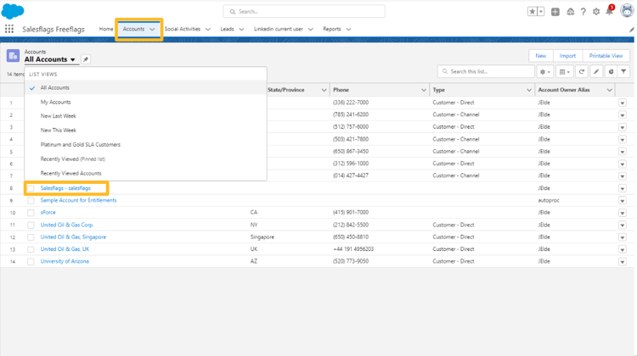The image size is (637, 356).
Task: Tick the United Oil & Gas Corp. checkbox
Action: click(x=31, y=225)
